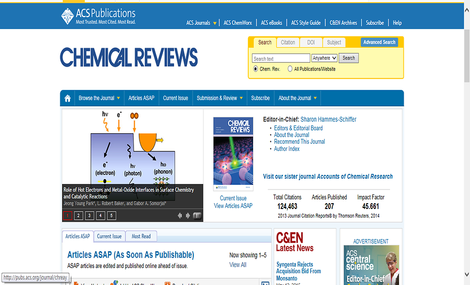The width and height of the screenshot is (470, 285).
Task: Go to the next slide using right arrow
Action: (x=188, y=215)
